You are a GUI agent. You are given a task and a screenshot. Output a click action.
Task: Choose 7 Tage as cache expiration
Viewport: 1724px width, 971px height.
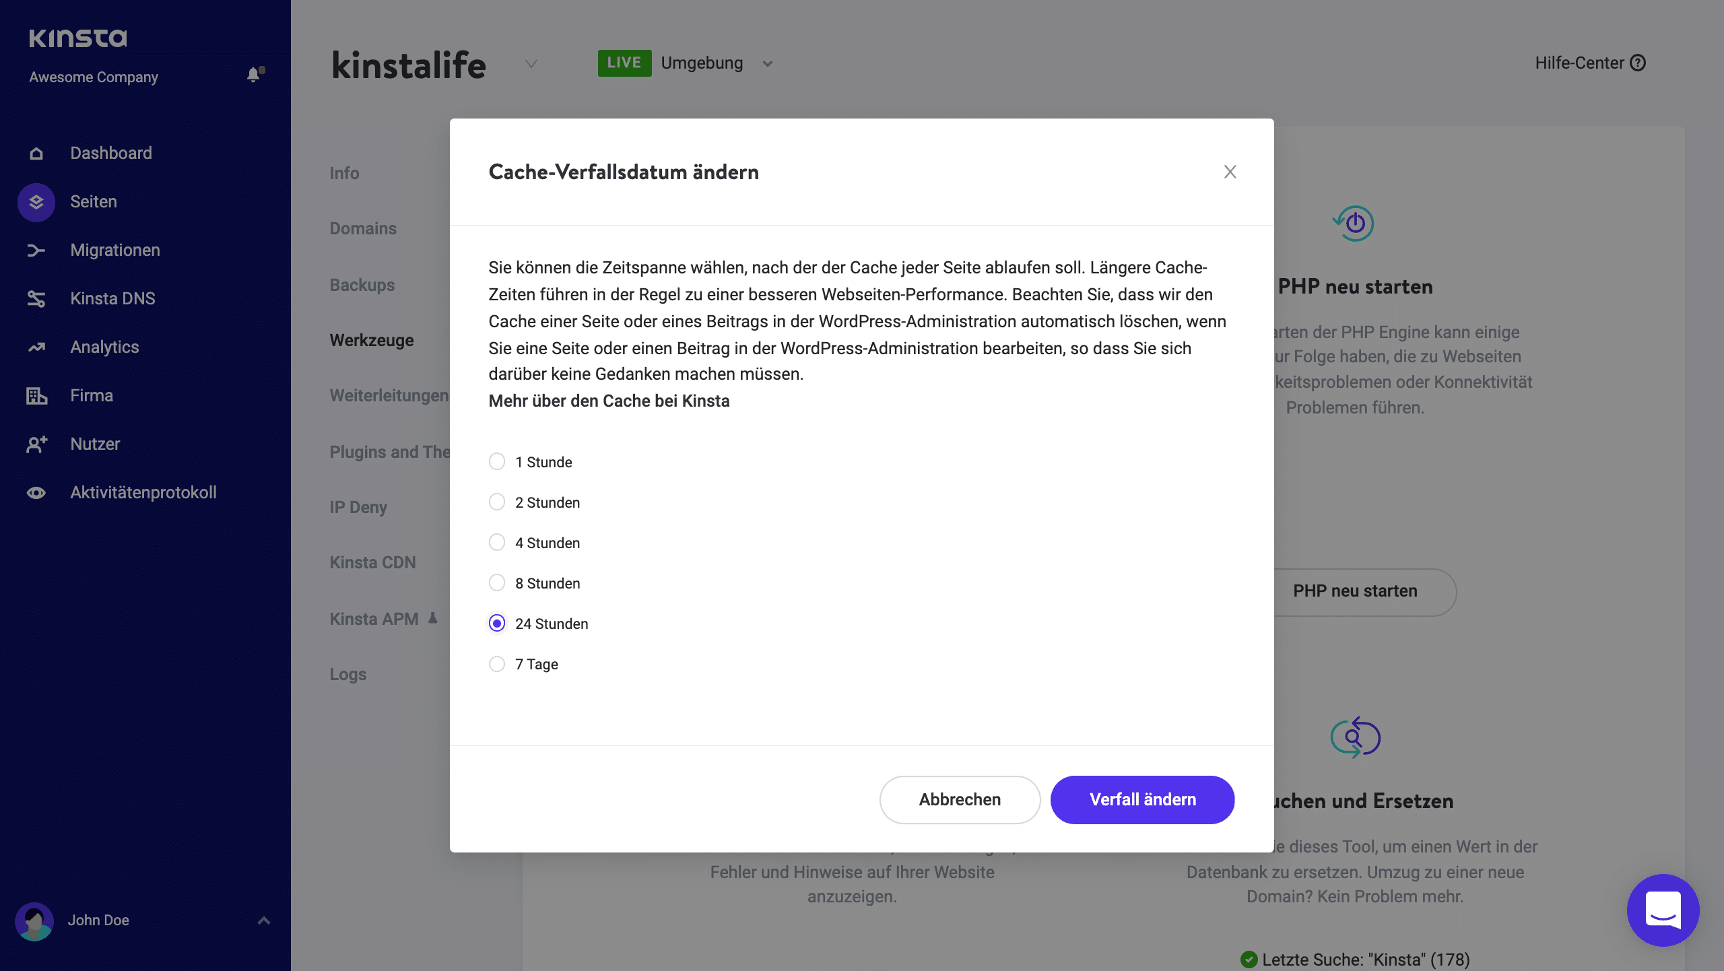click(x=497, y=664)
